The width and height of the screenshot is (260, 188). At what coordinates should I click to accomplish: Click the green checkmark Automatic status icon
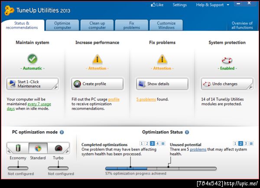[32, 58]
